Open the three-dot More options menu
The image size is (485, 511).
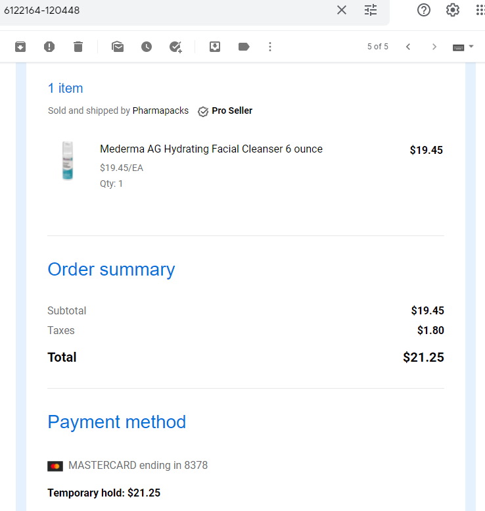pos(270,47)
